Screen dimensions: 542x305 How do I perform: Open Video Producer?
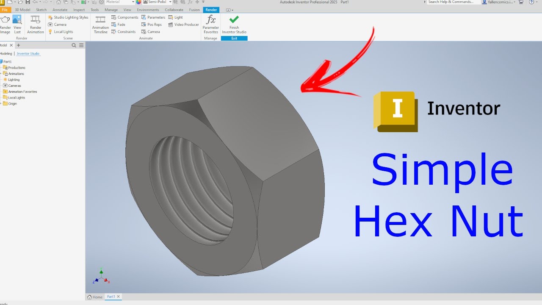pos(183,25)
